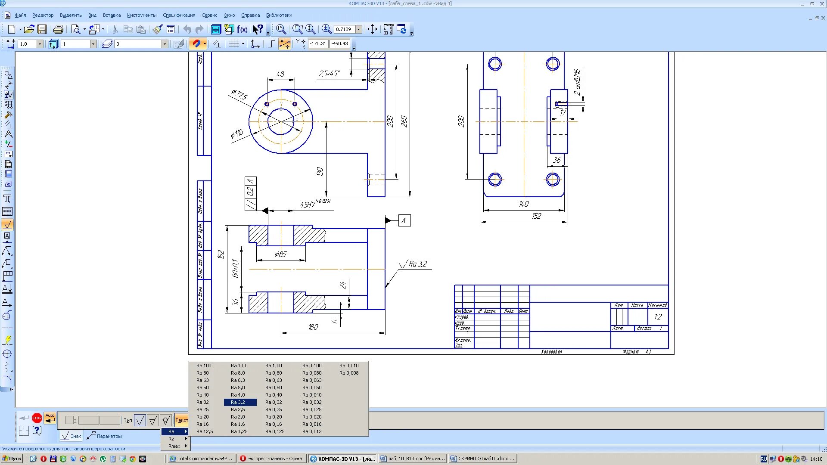This screenshot has width=827, height=465.
Task: Click the Pan move view icon
Action: (372, 29)
